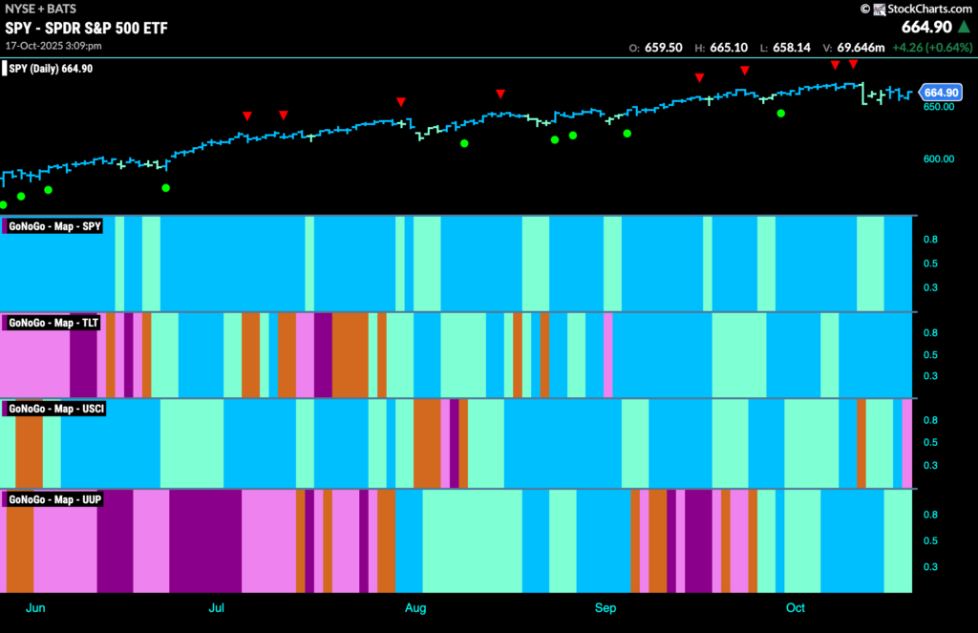Click the 17-Oct-2025 3:09pm timestamp

coord(53,46)
